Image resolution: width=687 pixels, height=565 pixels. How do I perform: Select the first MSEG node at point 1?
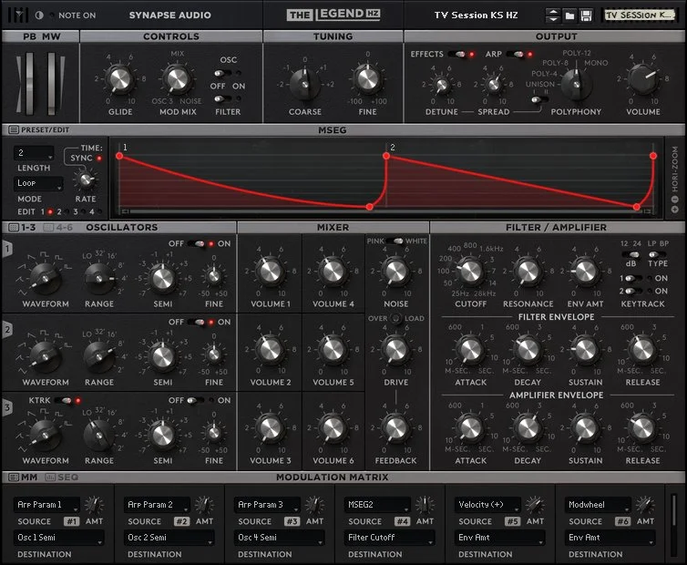click(119, 156)
